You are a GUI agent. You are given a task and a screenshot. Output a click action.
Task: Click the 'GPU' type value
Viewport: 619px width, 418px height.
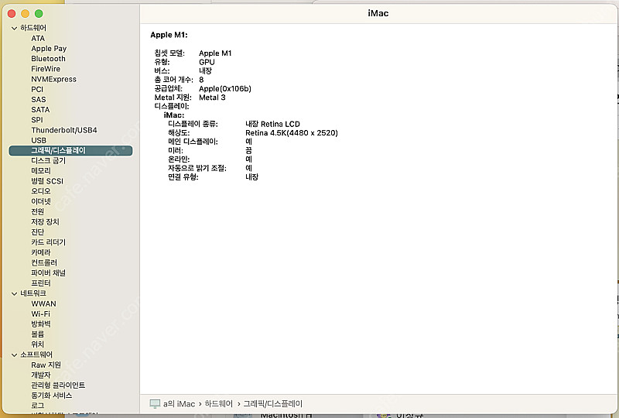[x=207, y=62]
